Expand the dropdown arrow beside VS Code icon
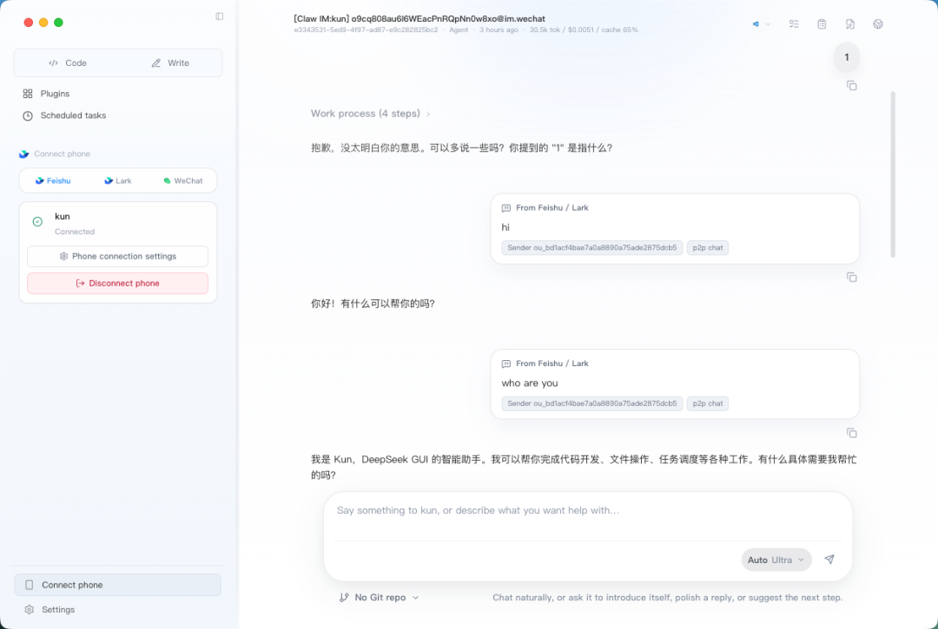This screenshot has width=938, height=629. [x=768, y=24]
